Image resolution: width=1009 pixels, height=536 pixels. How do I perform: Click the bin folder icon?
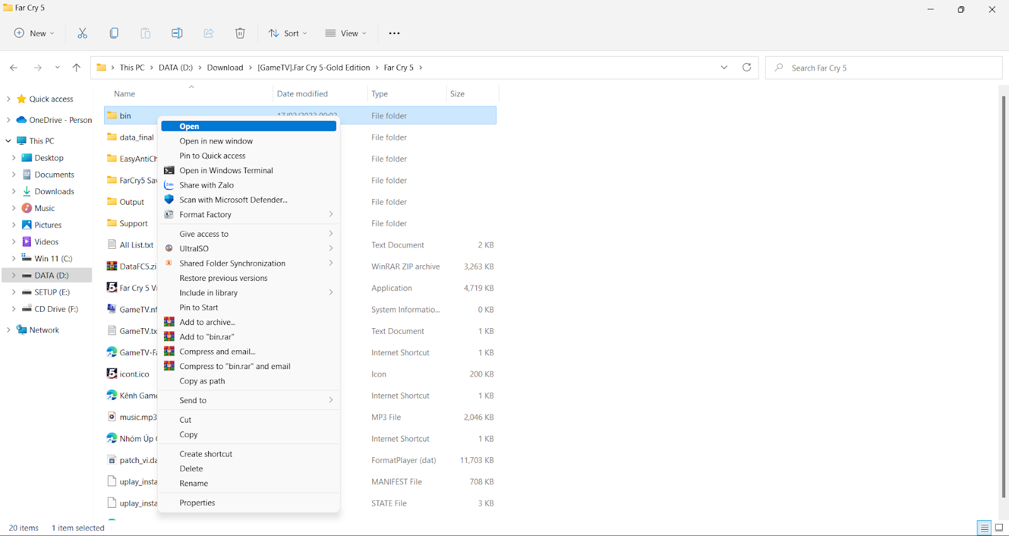click(112, 115)
